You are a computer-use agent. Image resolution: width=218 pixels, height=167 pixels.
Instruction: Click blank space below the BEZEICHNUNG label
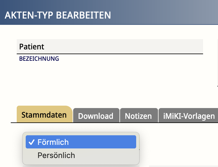[x=90, y=75]
